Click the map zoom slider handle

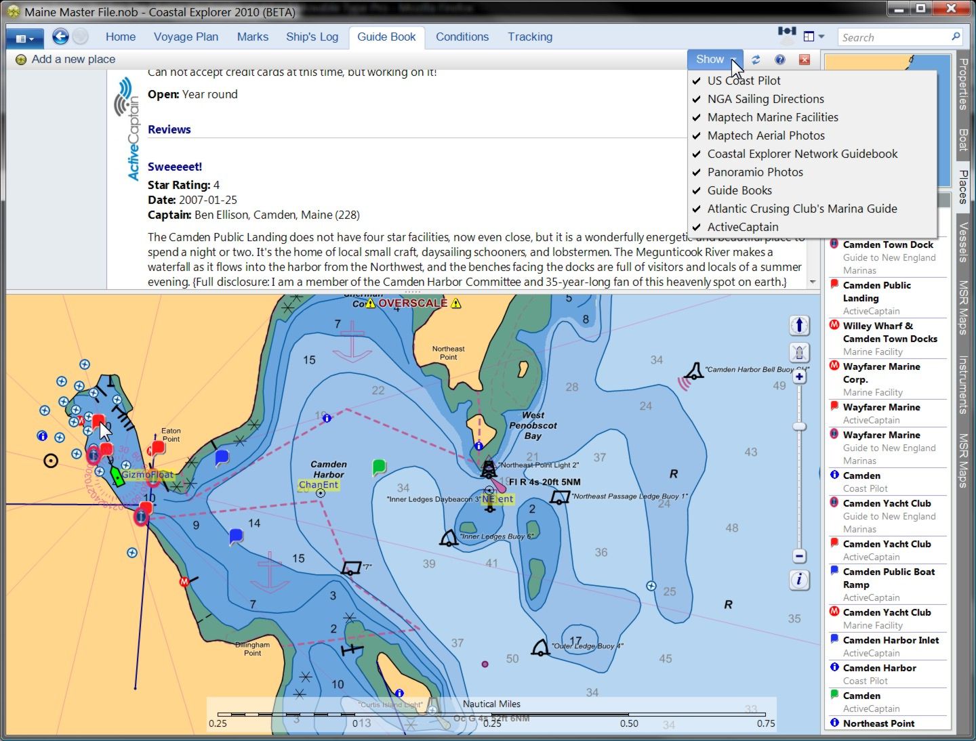pos(800,427)
